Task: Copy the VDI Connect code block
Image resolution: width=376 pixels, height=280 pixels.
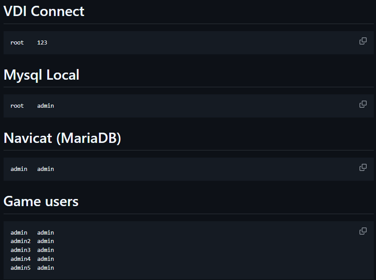Action: tap(363, 41)
